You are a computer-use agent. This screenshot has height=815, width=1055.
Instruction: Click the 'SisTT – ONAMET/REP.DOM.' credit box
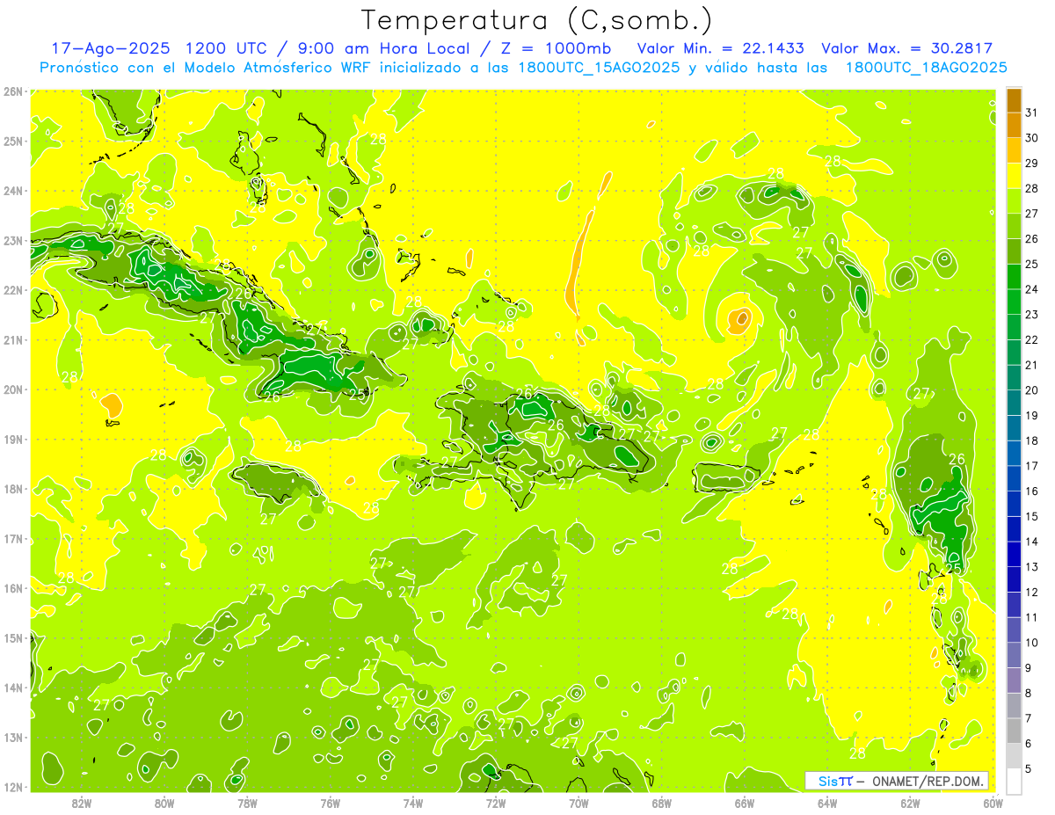[897, 781]
